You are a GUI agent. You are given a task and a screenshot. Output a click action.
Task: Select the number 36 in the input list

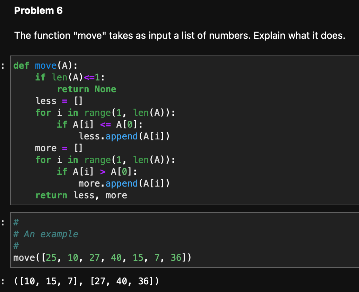176,258
